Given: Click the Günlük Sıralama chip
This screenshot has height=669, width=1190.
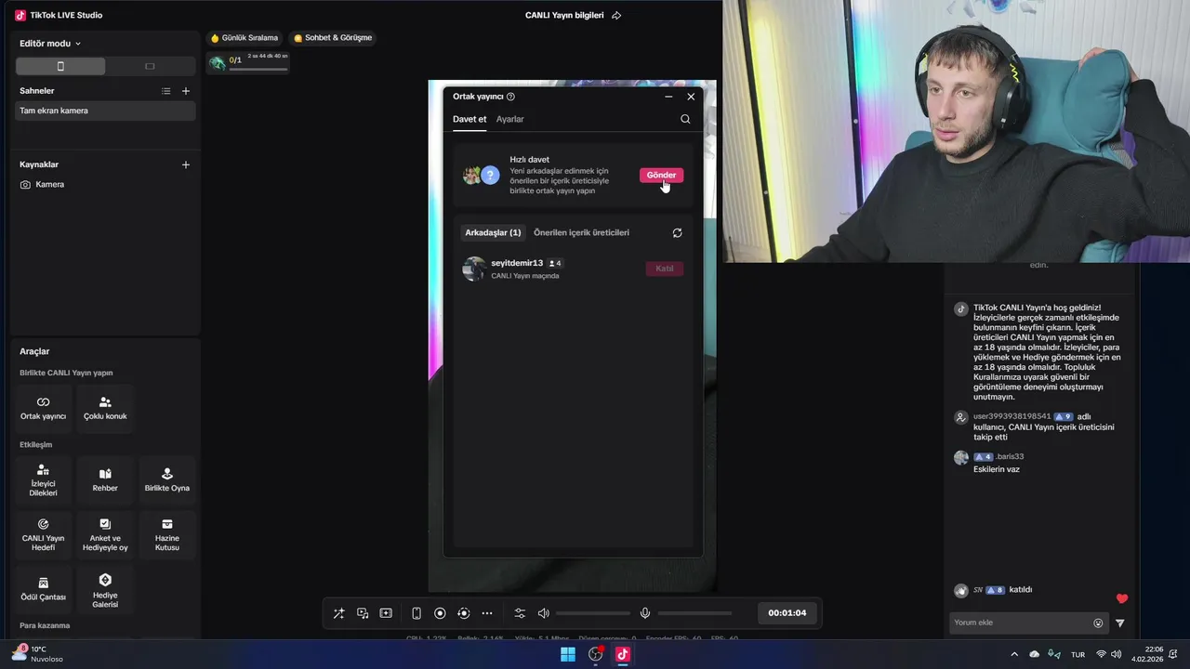Looking at the screenshot, I should [245, 38].
